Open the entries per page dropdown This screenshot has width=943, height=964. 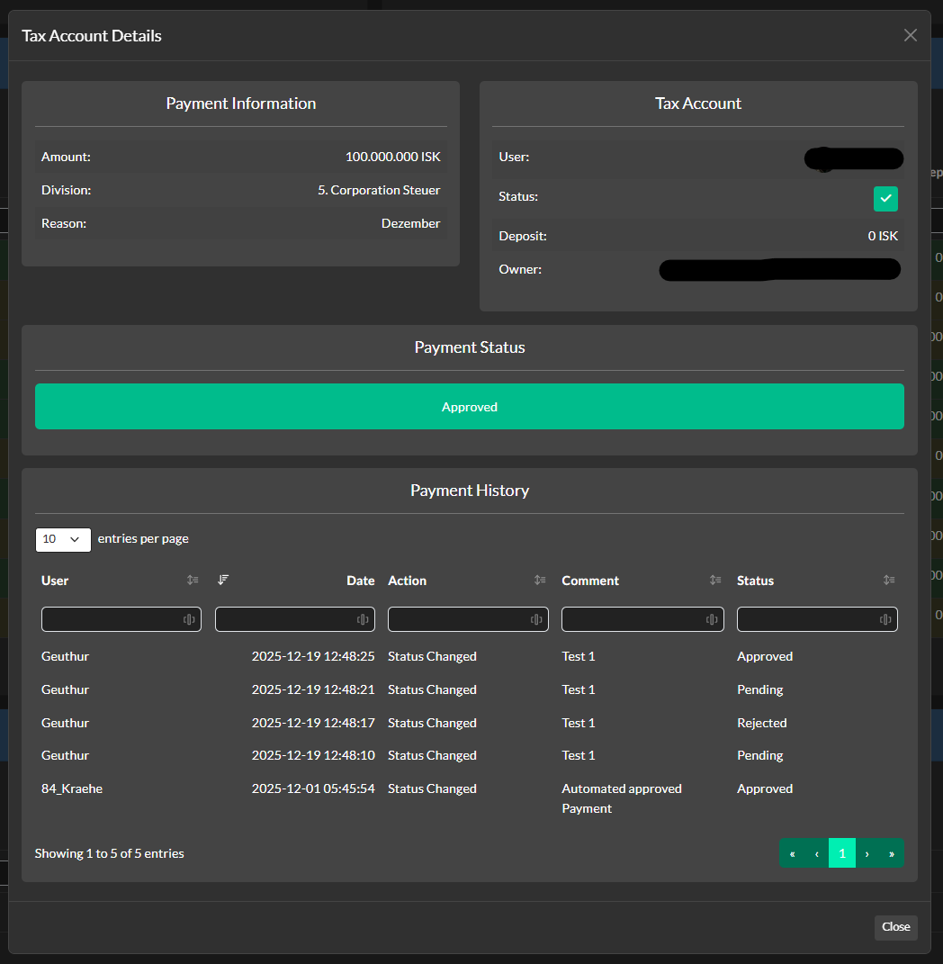click(62, 539)
